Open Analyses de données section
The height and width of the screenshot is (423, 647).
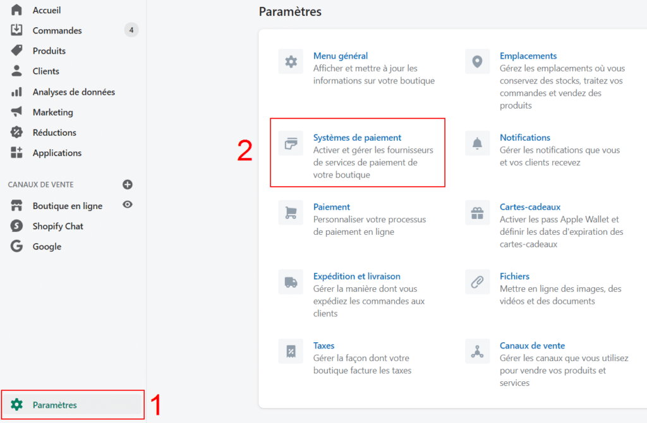(x=73, y=92)
